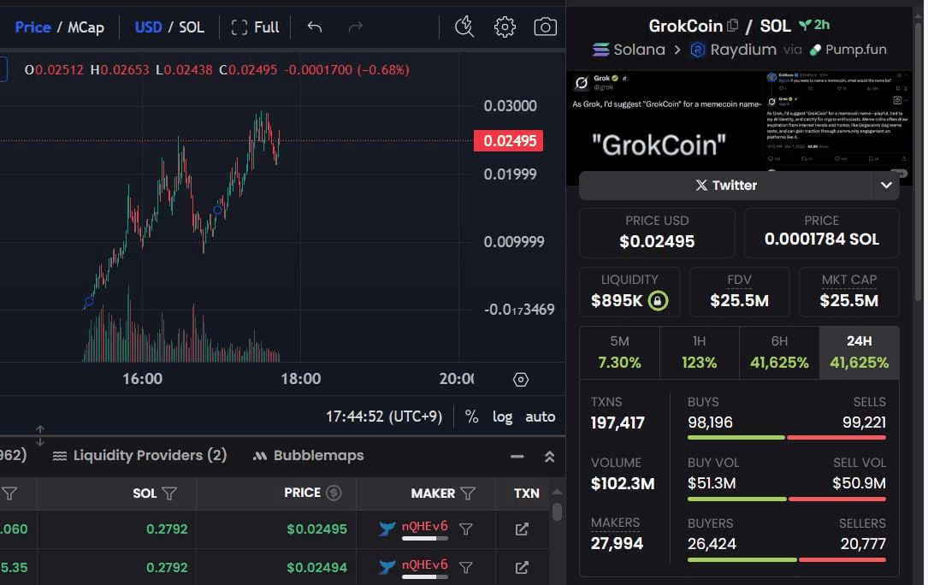Click the chart screenshot camera icon
This screenshot has width=928, height=585.
click(545, 27)
